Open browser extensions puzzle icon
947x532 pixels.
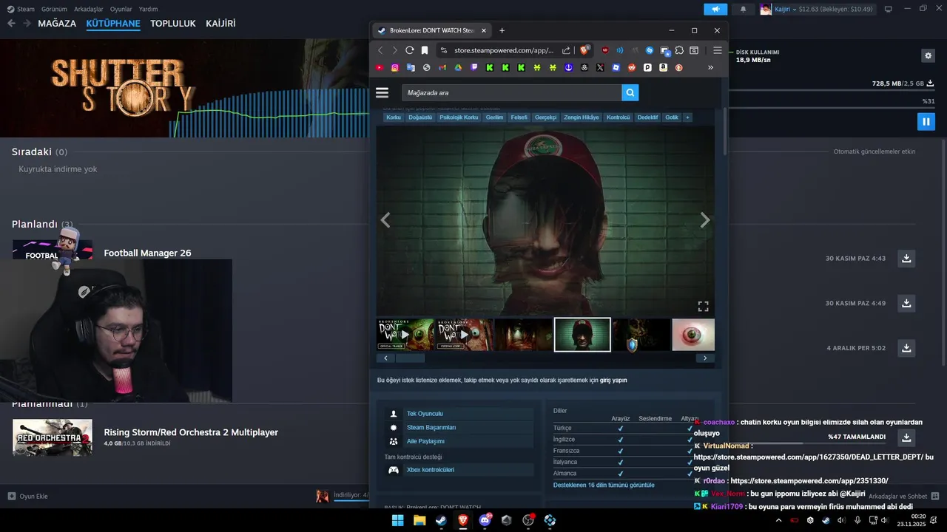point(679,50)
